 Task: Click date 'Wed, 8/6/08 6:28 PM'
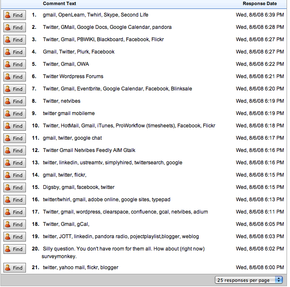coord(260,27)
